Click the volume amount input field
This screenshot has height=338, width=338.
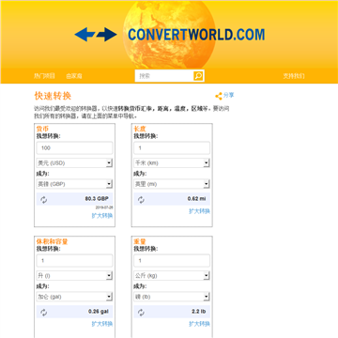pos(74,261)
